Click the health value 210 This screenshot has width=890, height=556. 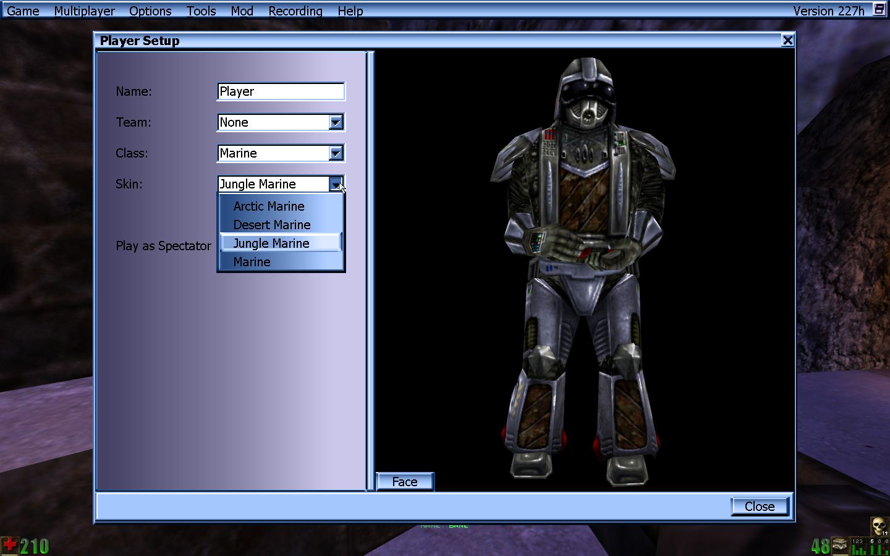pyautogui.click(x=35, y=546)
